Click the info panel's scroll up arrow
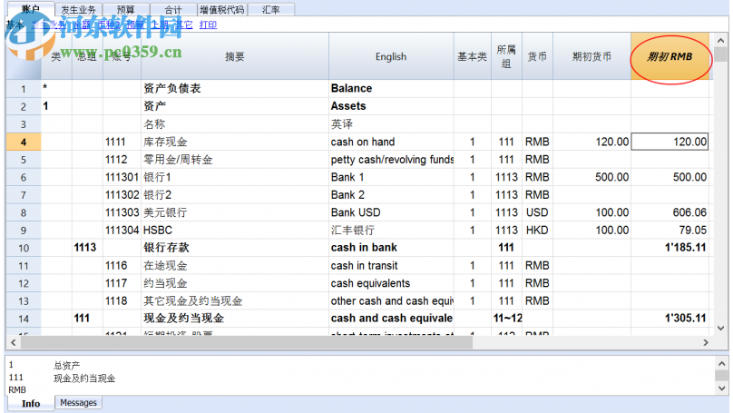Image resolution: width=733 pixels, height=413 pixels. [721, 363]
